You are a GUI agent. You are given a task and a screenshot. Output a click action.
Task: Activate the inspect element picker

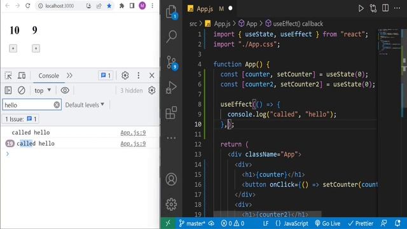8,76
